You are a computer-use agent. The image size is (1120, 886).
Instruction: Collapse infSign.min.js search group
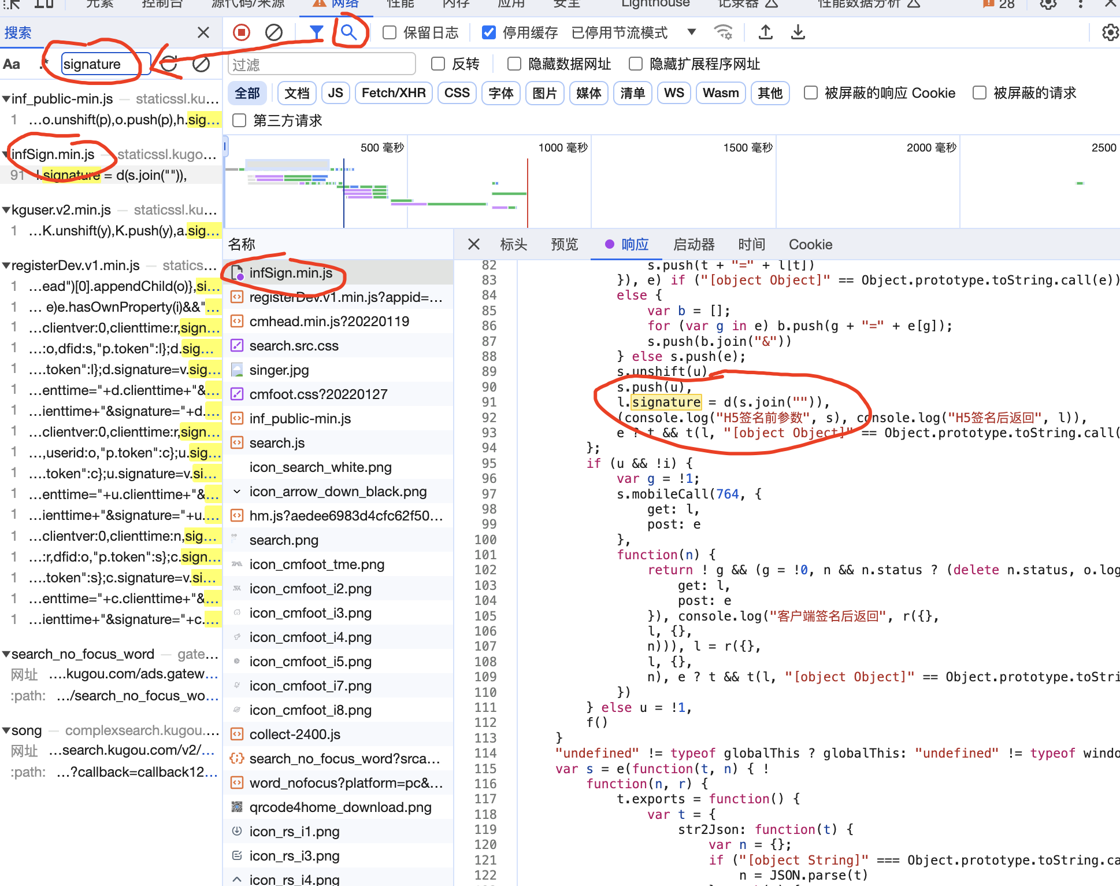[x=6, y=154]
